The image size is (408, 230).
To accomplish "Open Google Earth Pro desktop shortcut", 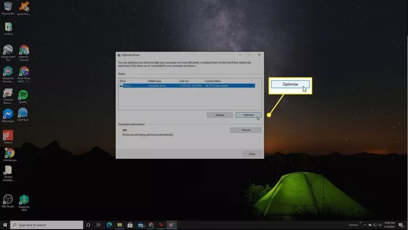I will 8,53.
